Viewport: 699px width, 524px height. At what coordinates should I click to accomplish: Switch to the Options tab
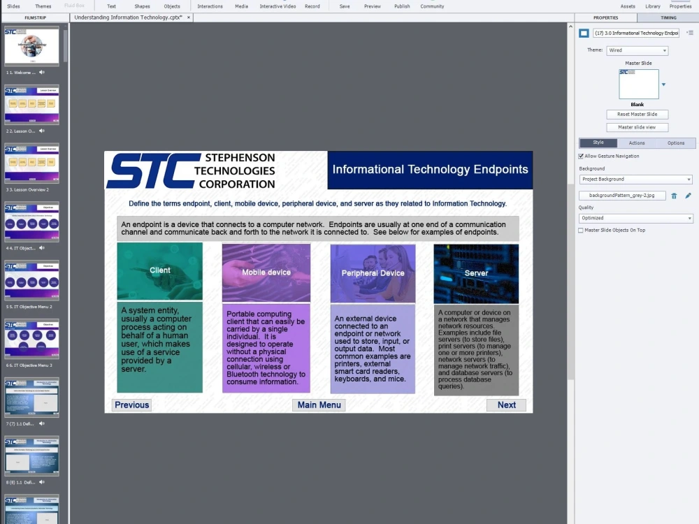pyautogui.click(x=676, y=143)
